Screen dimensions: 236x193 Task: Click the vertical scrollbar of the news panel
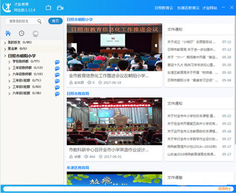(235, 80)
